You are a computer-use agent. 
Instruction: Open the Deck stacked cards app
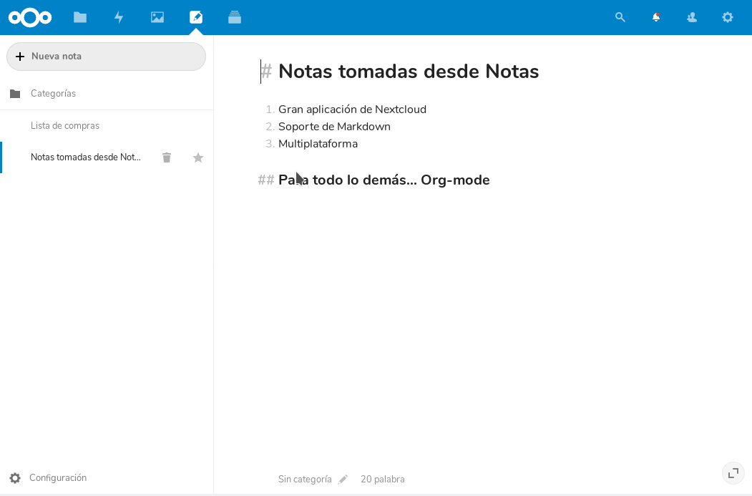pyautogui.click(x=235, y=18)
